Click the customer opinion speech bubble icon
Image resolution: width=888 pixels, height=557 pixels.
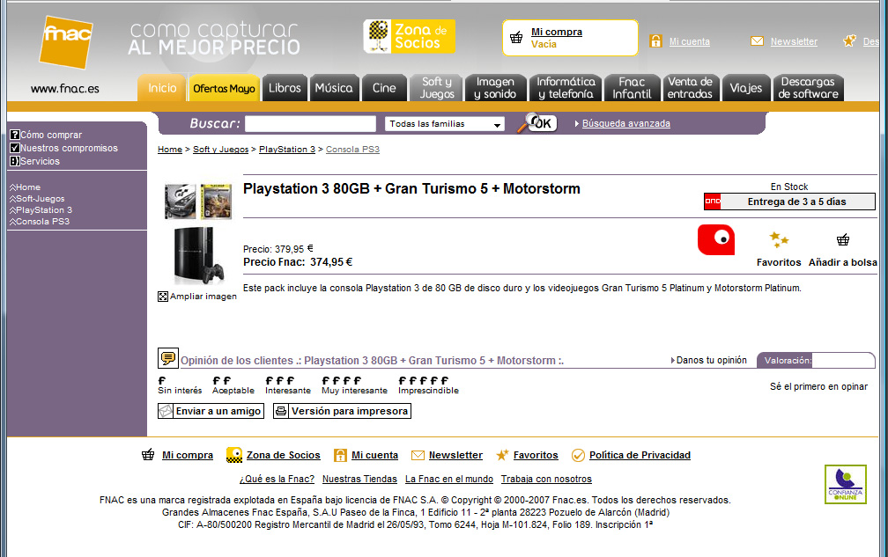click(x=168, y=358)
